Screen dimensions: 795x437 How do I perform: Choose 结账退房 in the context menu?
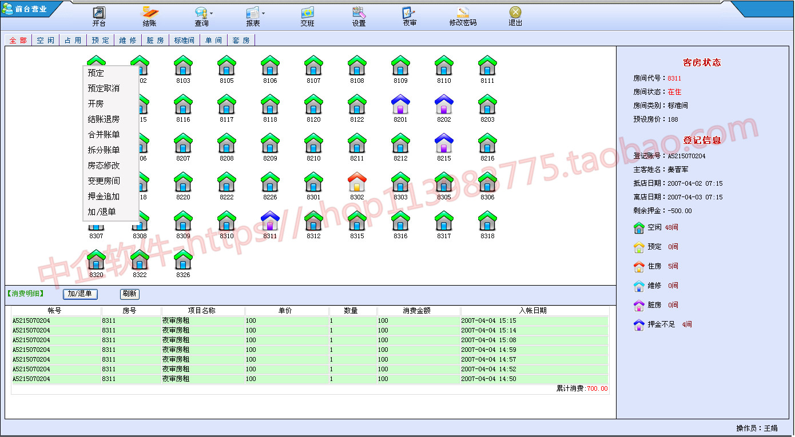click(x=111, y=119)
